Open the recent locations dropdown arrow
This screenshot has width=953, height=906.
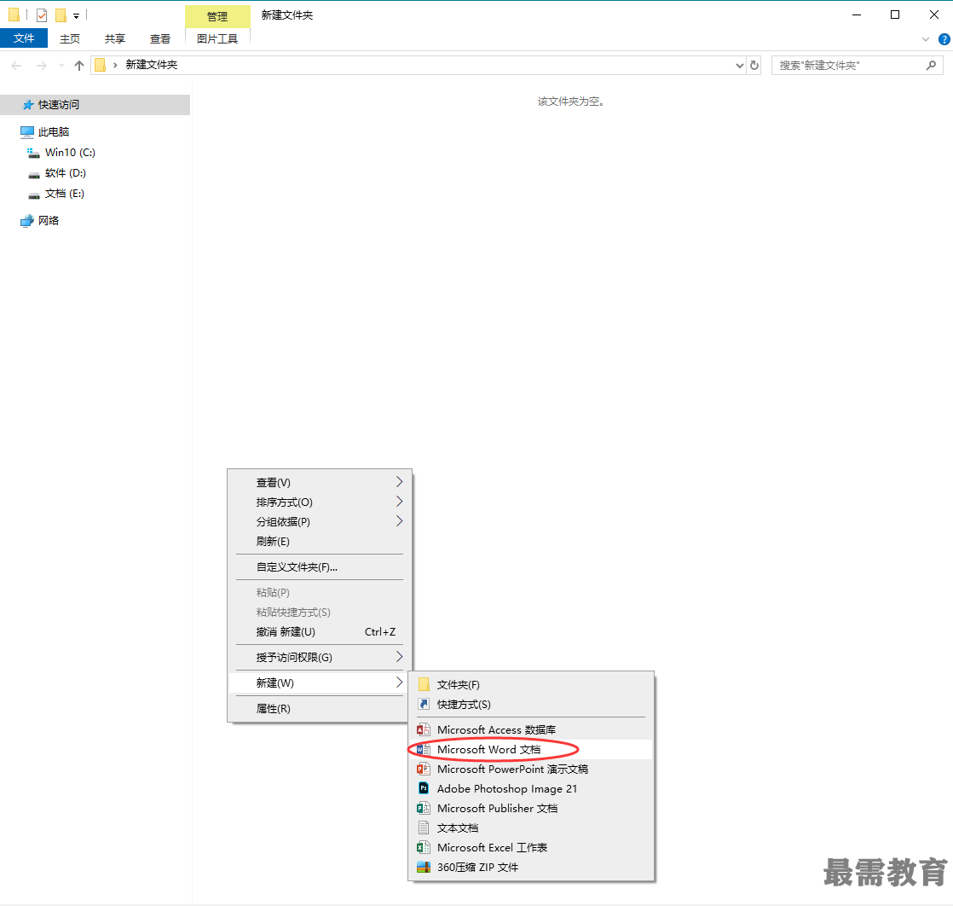61,65
